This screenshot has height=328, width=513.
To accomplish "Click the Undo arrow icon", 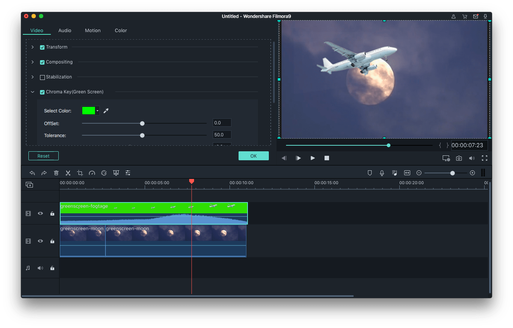I will tap(32, 173).
